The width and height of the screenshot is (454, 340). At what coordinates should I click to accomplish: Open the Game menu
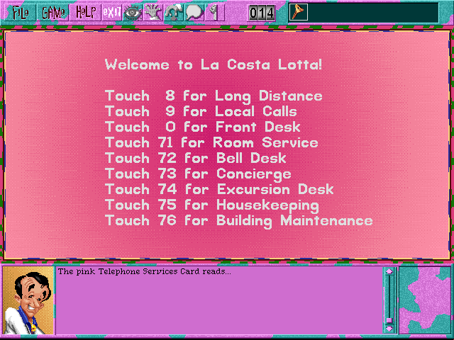(x=53, y=13)
